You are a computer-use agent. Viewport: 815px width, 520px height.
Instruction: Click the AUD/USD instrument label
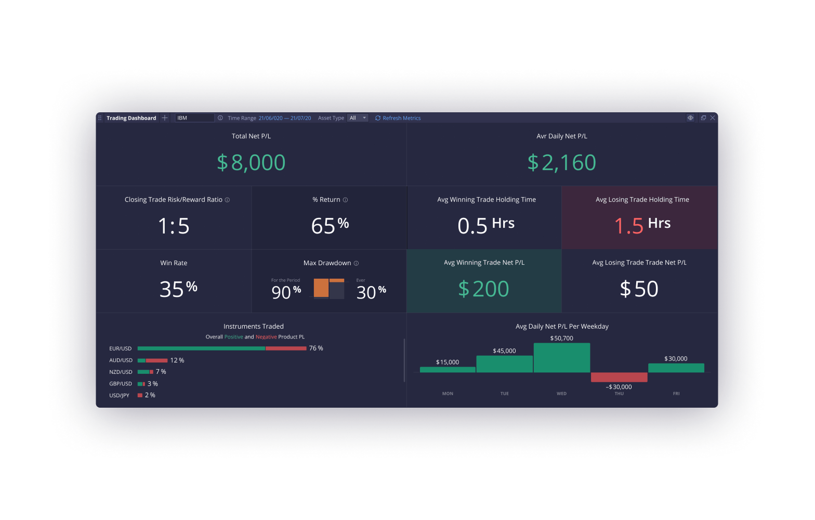[121, 360]
